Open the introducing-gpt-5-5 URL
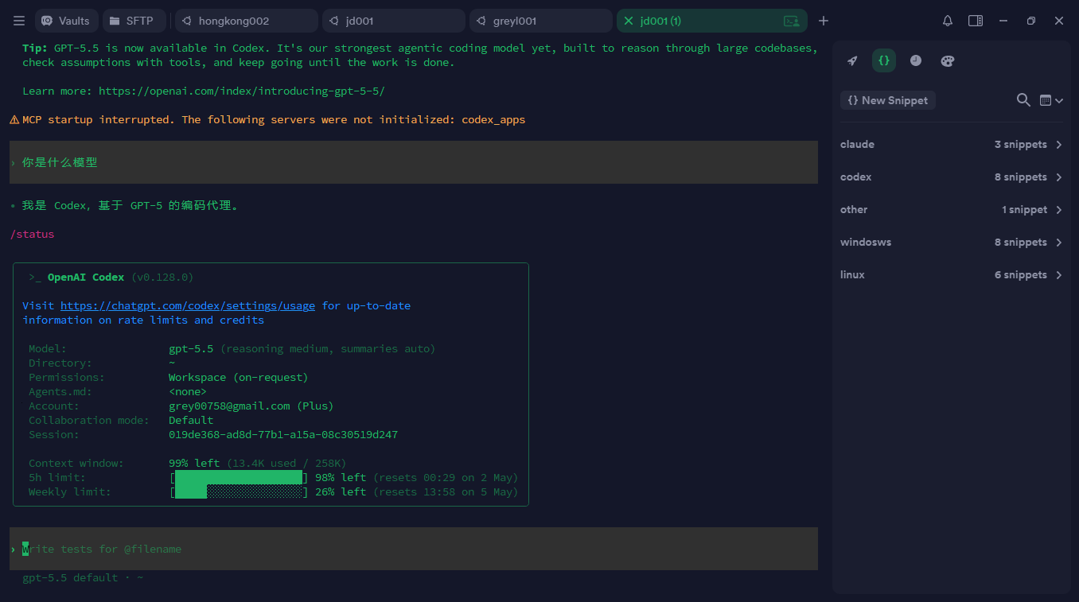 pyautogui.click(x=242, y=91)
